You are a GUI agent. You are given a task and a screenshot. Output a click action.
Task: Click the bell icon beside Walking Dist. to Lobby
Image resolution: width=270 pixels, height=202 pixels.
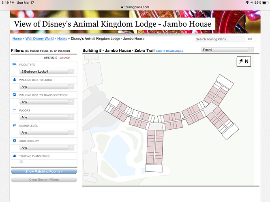pos(14,80)
